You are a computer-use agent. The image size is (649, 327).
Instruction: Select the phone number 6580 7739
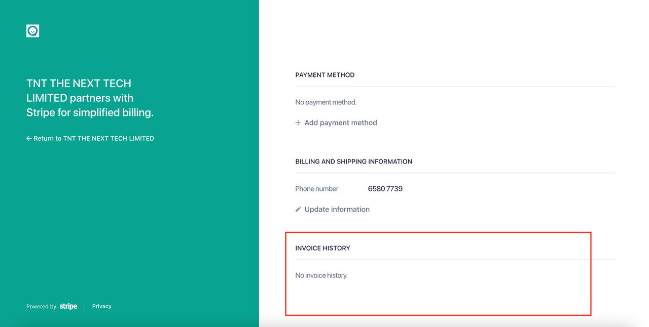(x=385, y=189)
